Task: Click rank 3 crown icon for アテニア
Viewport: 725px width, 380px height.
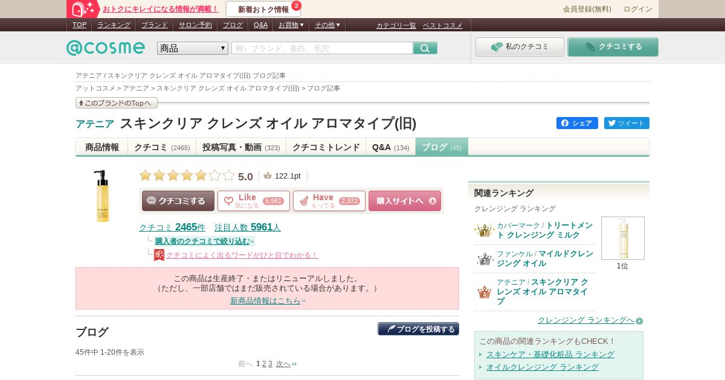Action: click(485, 293)
